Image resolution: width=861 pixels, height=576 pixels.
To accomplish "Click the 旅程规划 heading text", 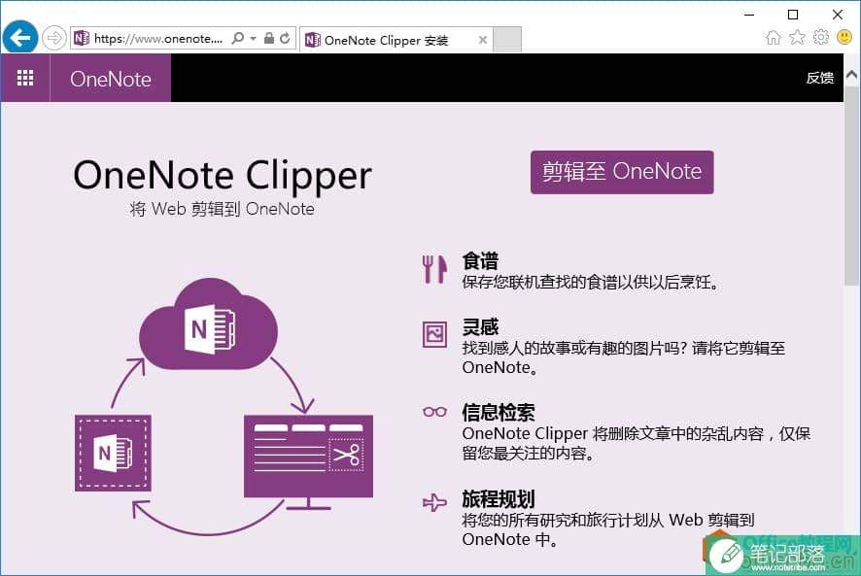I will pyautogui.click(x=499, y=499).
